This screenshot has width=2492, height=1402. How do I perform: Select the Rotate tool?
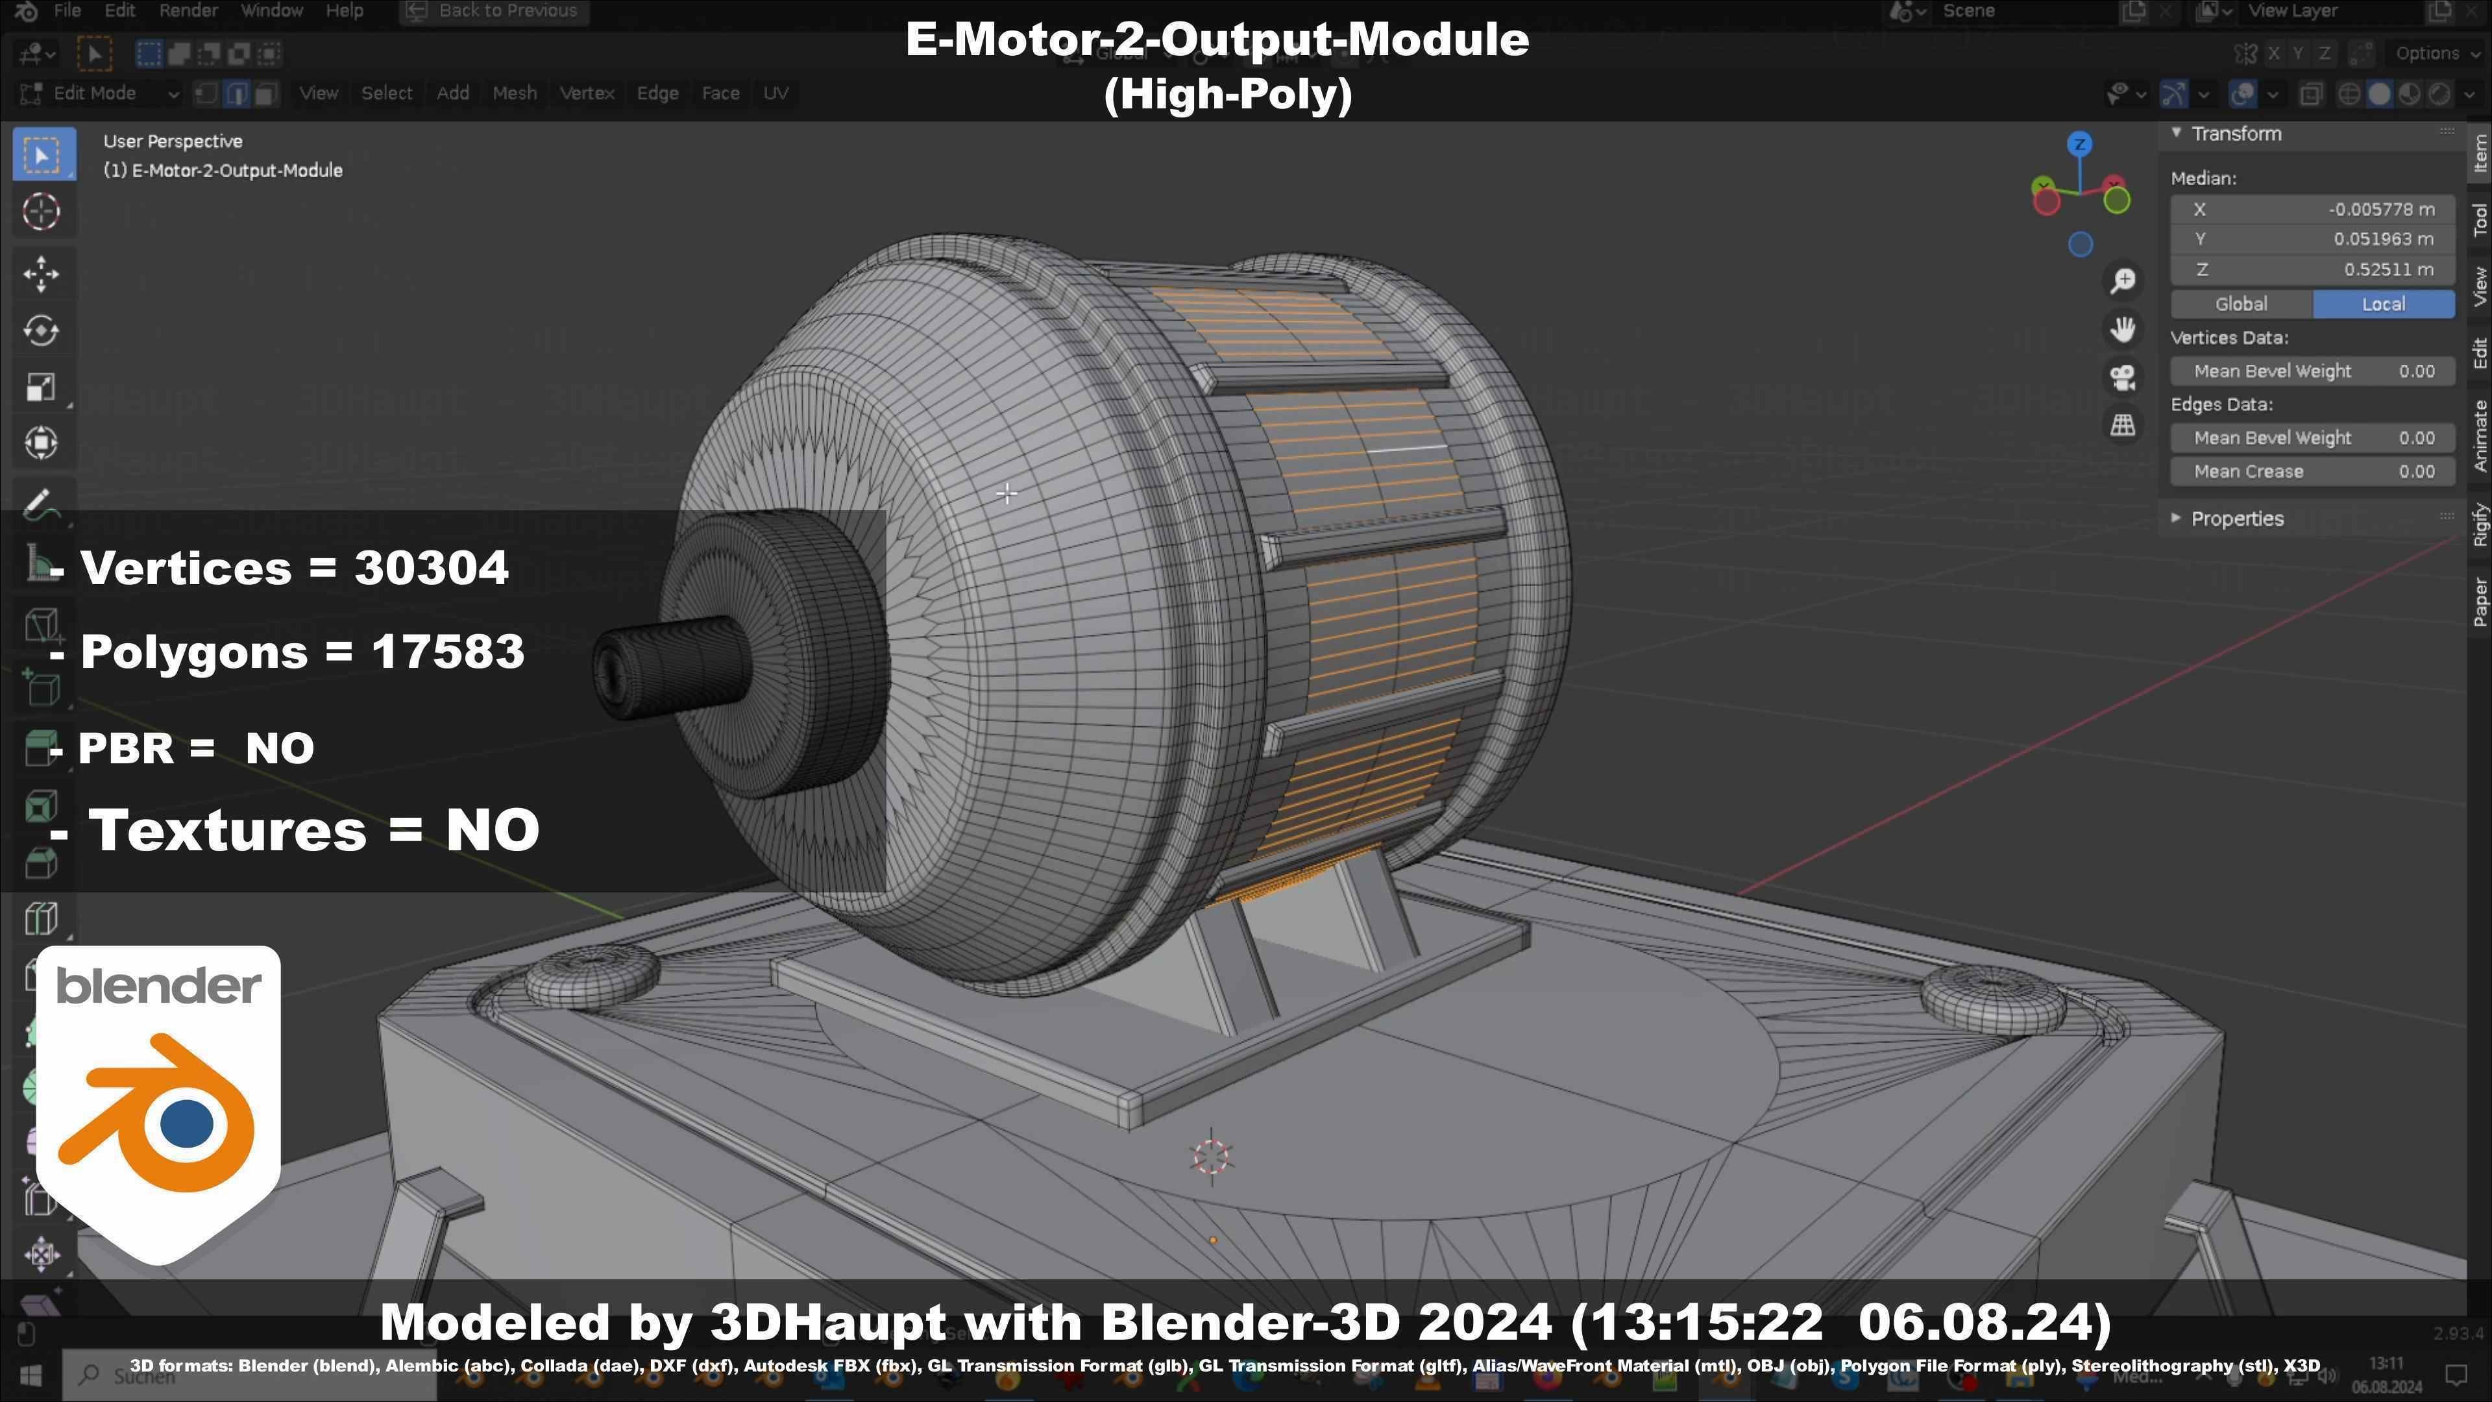[41, 330]
